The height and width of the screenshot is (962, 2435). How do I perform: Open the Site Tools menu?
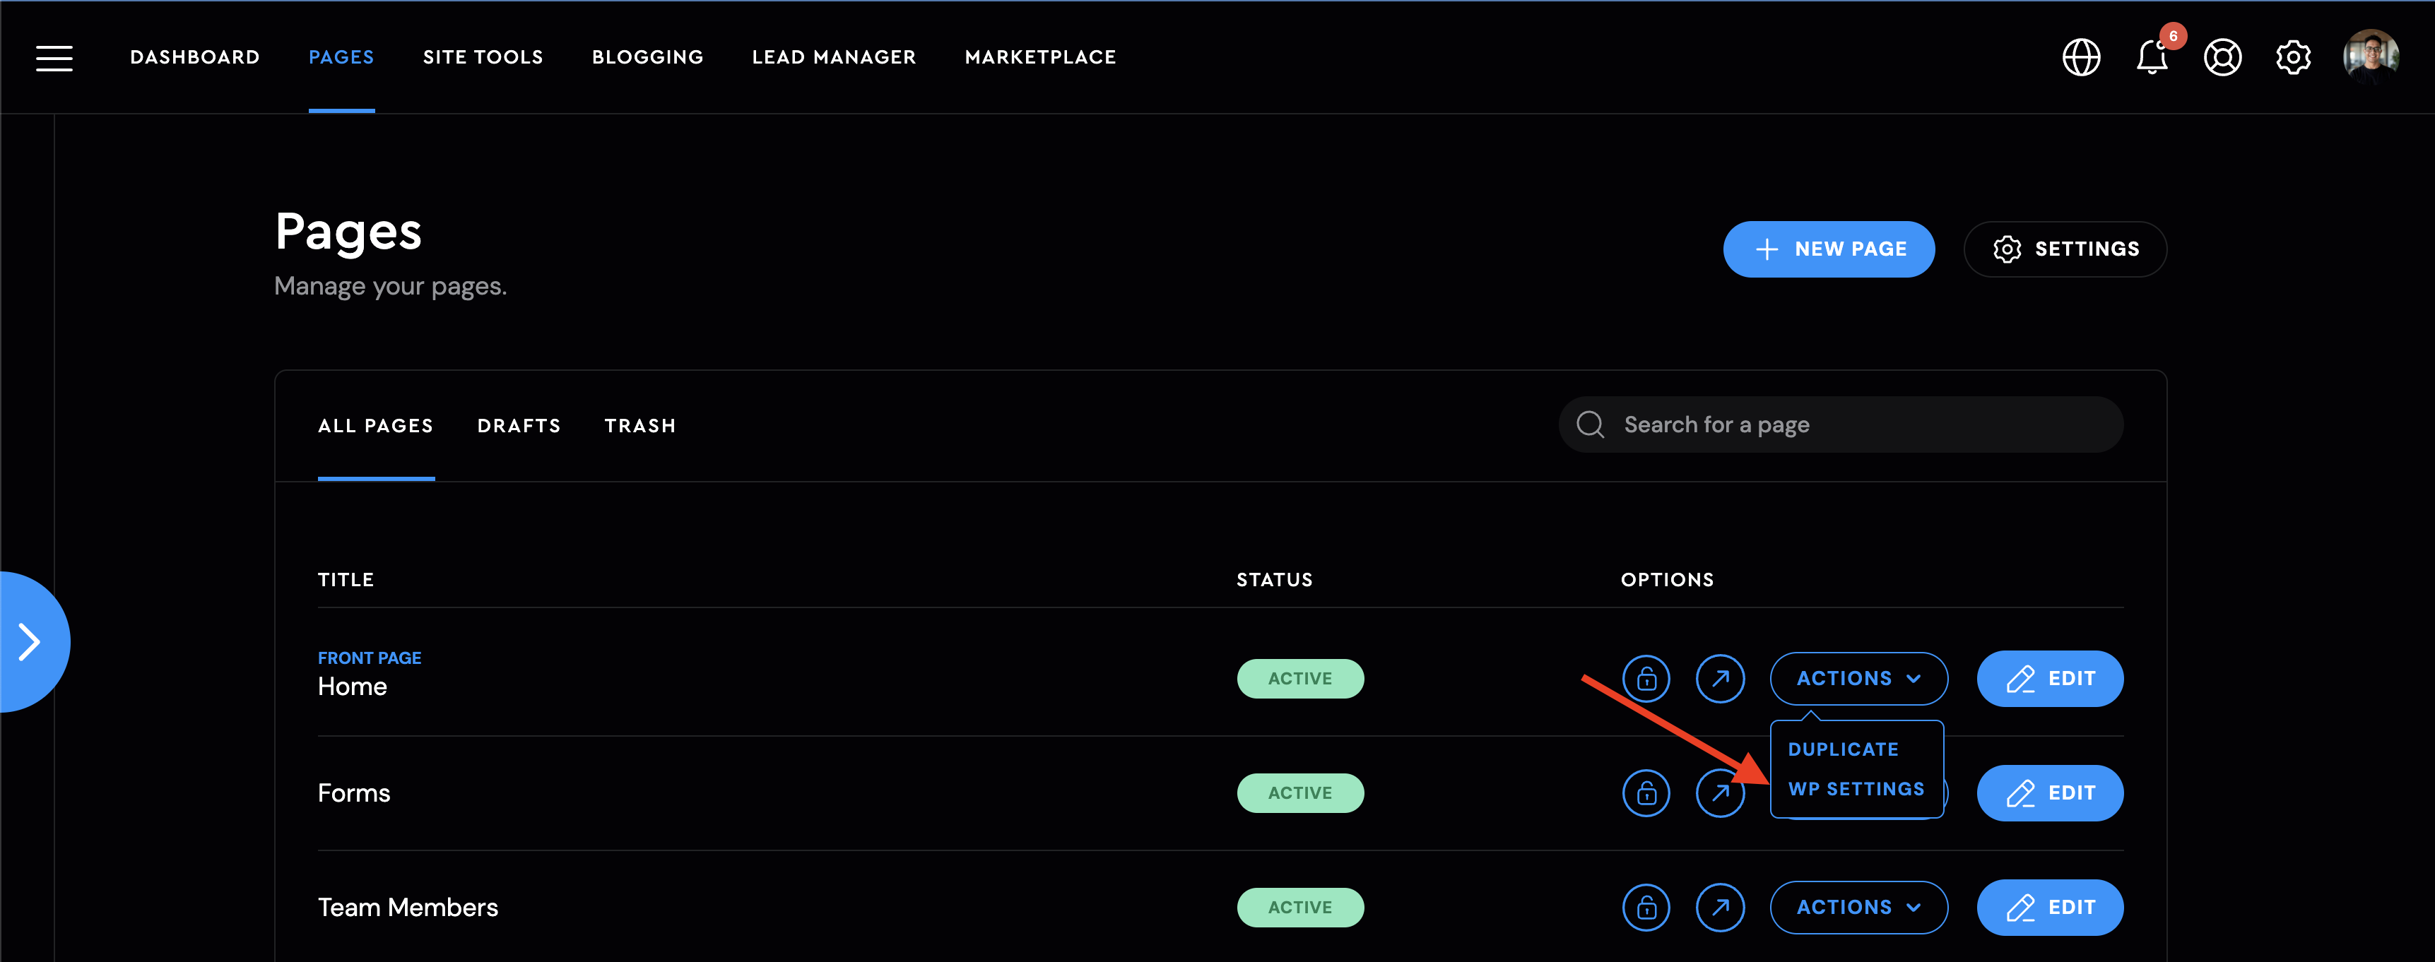click(x=483, y=57)
